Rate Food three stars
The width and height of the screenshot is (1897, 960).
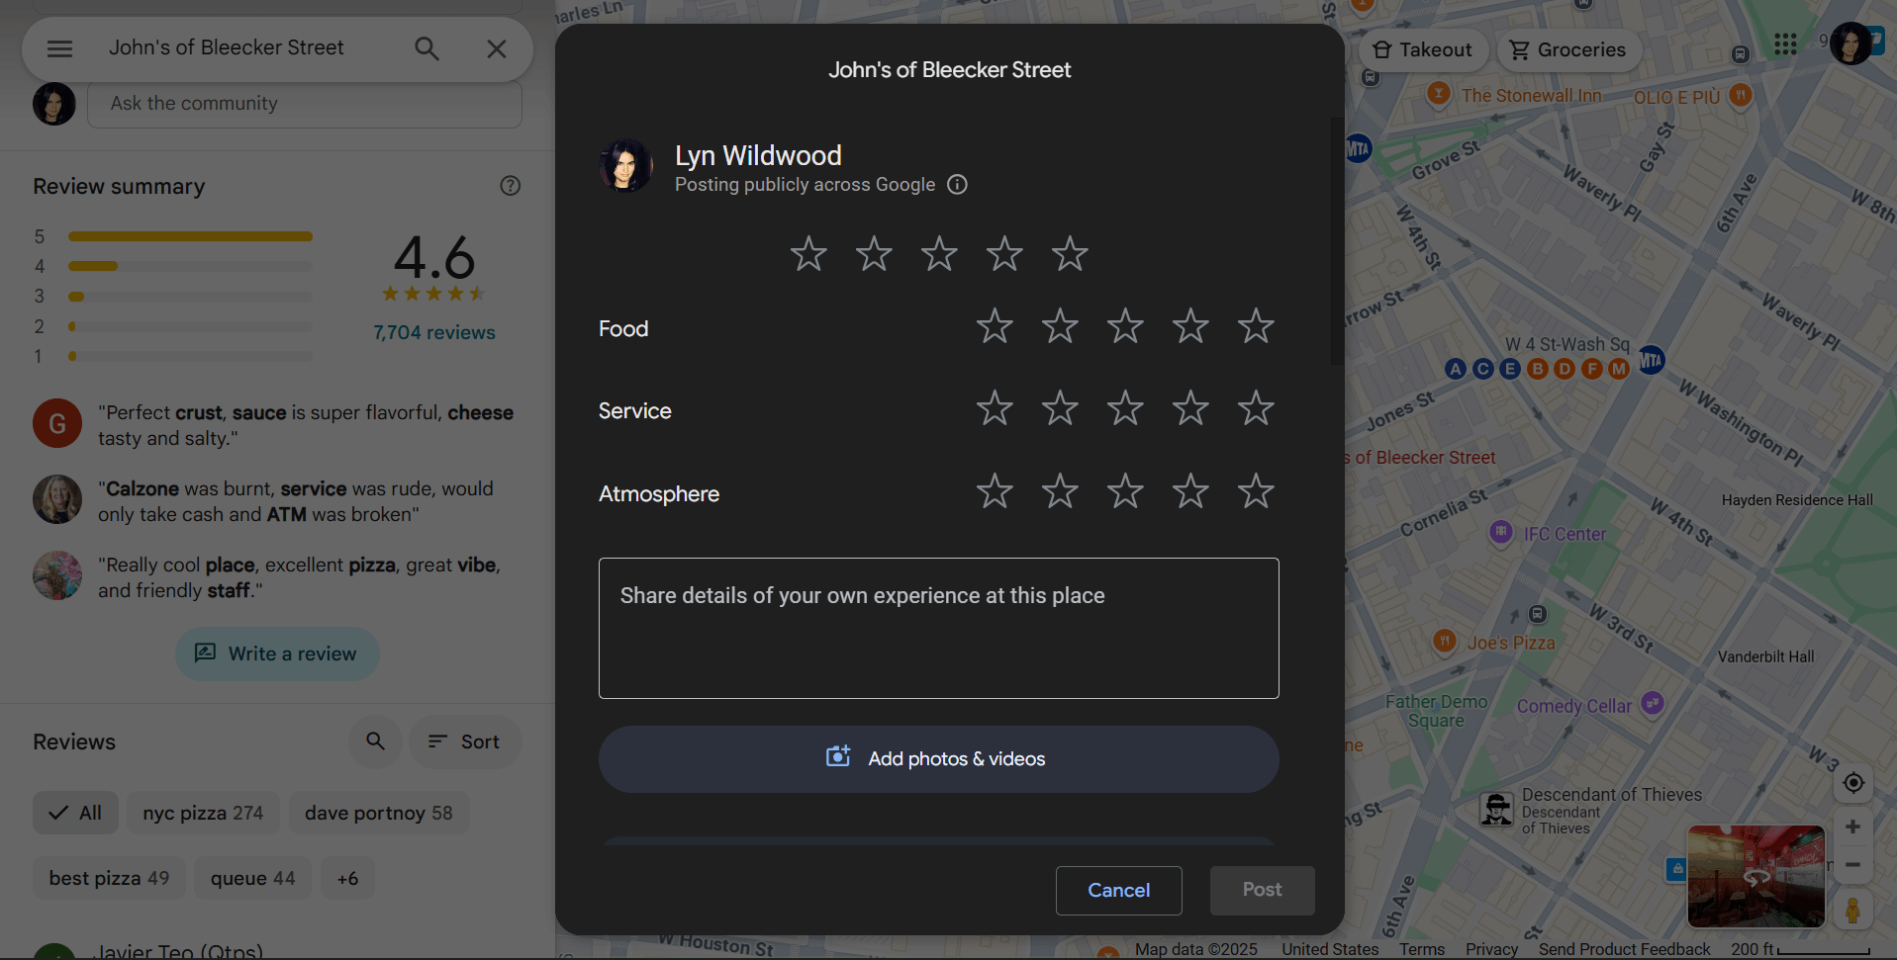click(x=1125, y=326)
